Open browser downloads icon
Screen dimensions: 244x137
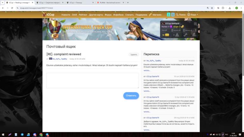coord(230,8)
